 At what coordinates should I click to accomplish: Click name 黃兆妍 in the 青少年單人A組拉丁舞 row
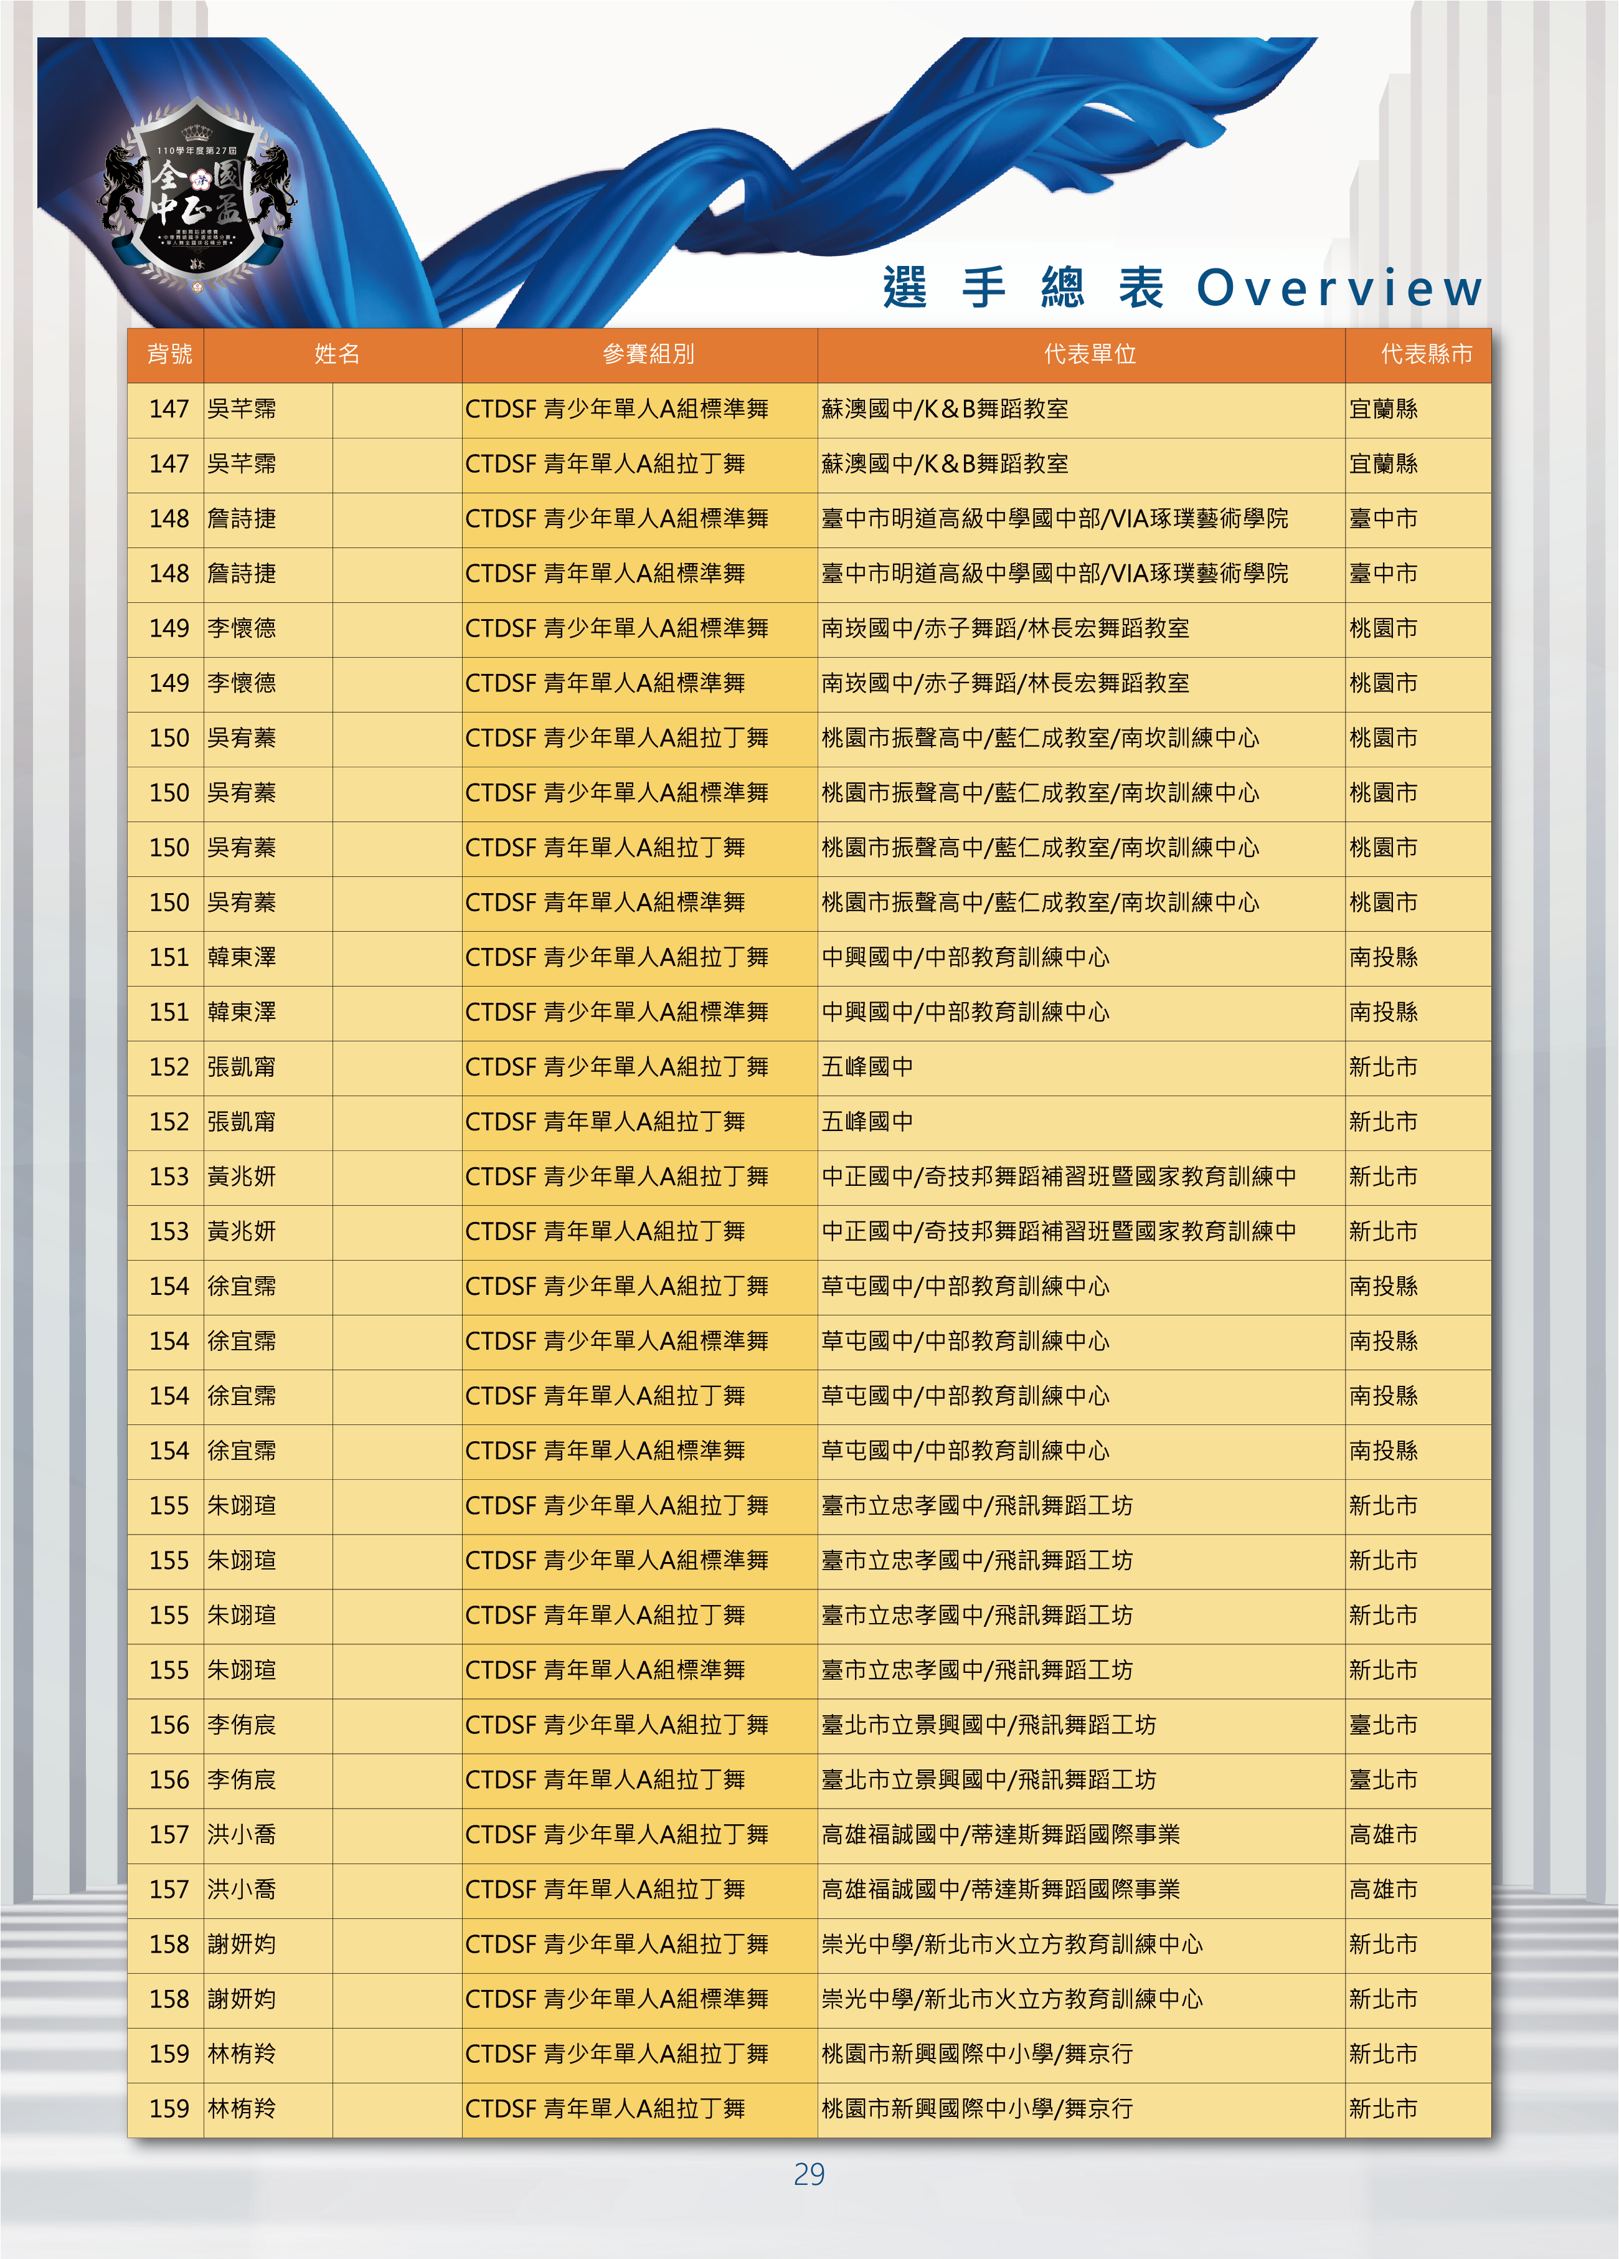click(242, 1177)
